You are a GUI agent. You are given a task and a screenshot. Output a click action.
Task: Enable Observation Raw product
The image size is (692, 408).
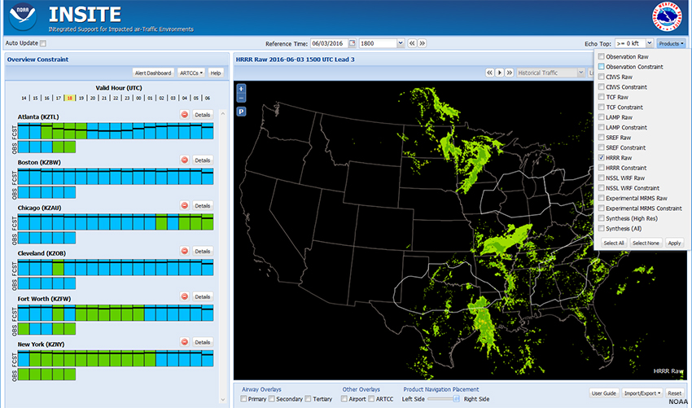click(x=601, y=56)
